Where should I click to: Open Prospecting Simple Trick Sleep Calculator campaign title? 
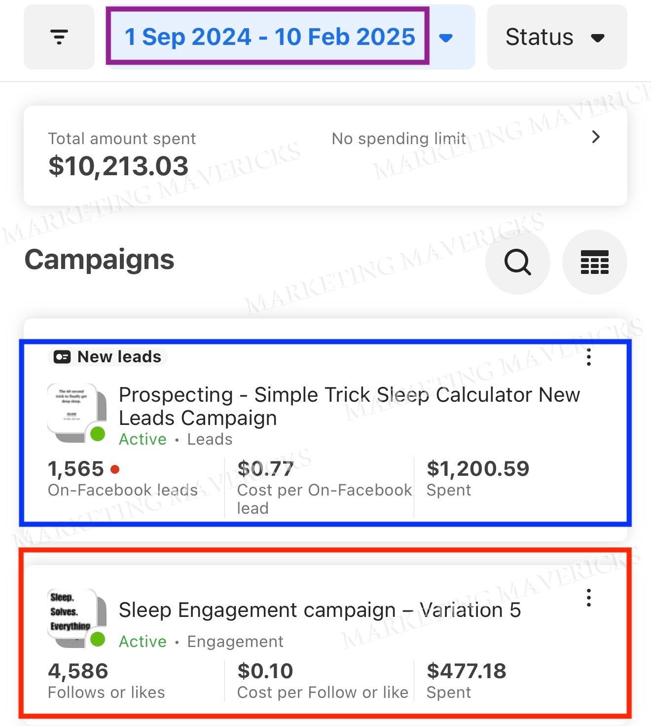click(x=349, y=406)
